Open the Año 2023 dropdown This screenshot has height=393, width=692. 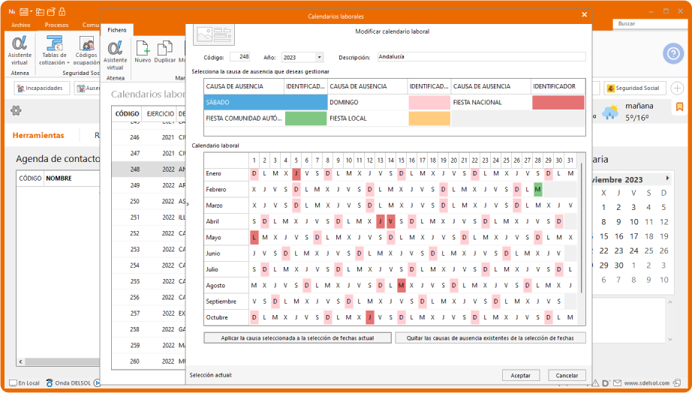319,57
